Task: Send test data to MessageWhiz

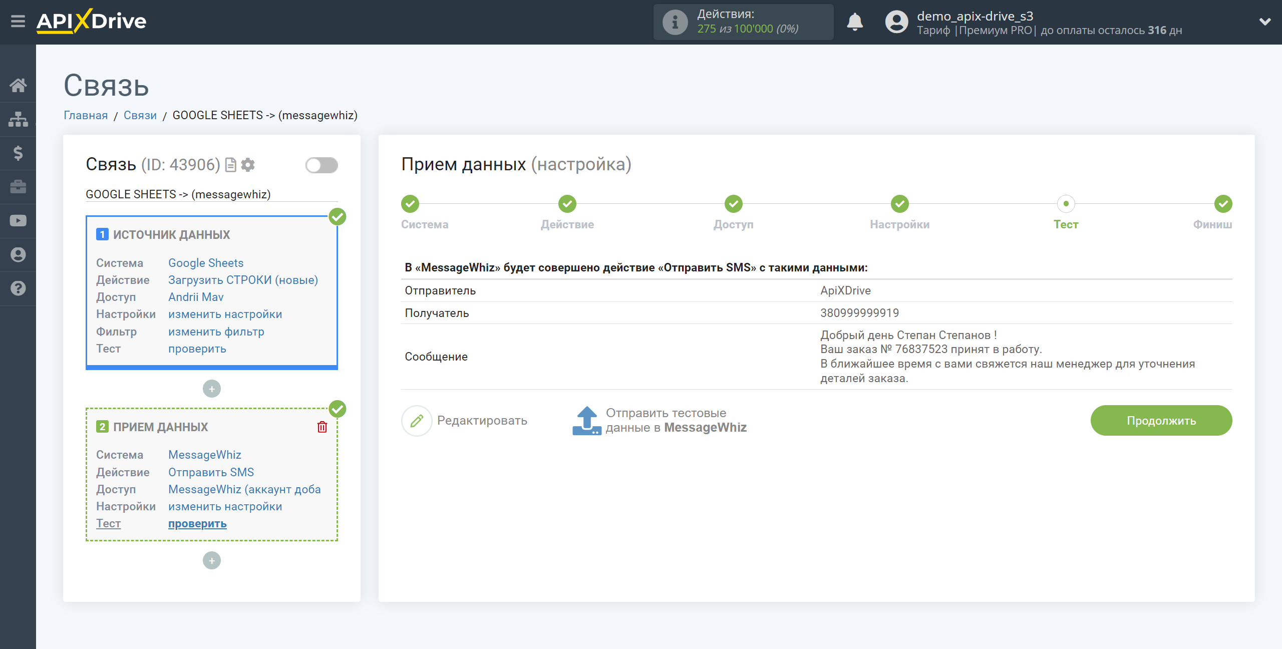Action: [x=676, y=420]
